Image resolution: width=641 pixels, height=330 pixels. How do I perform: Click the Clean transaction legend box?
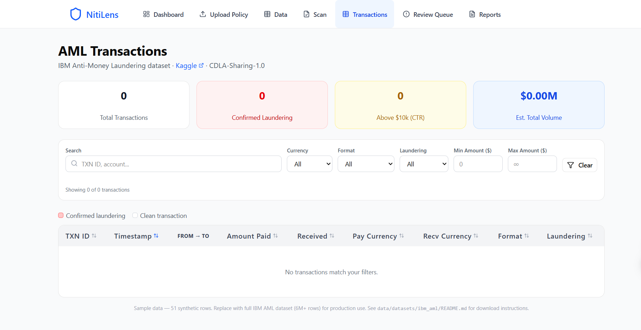135,215
